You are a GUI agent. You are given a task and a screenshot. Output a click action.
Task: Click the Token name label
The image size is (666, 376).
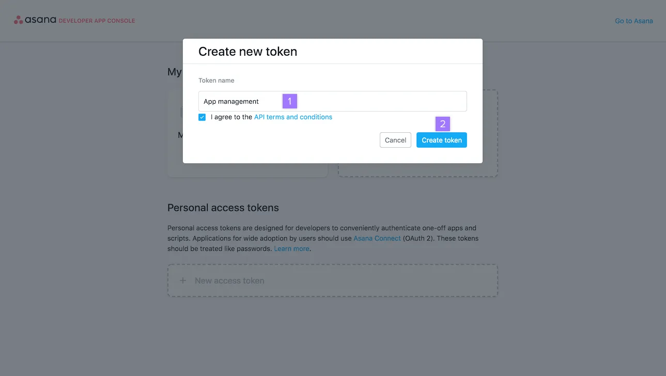pos(216,81)
